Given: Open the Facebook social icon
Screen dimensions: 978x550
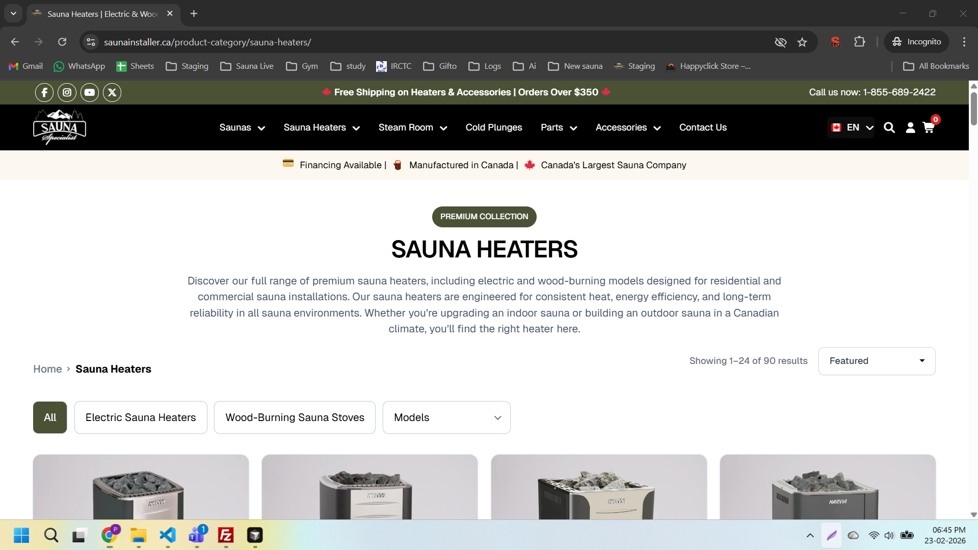Looking at the screenshot, I should (x=44, y=92).
